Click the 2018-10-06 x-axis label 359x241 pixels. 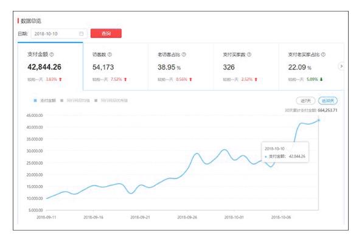tap(281, 217)
